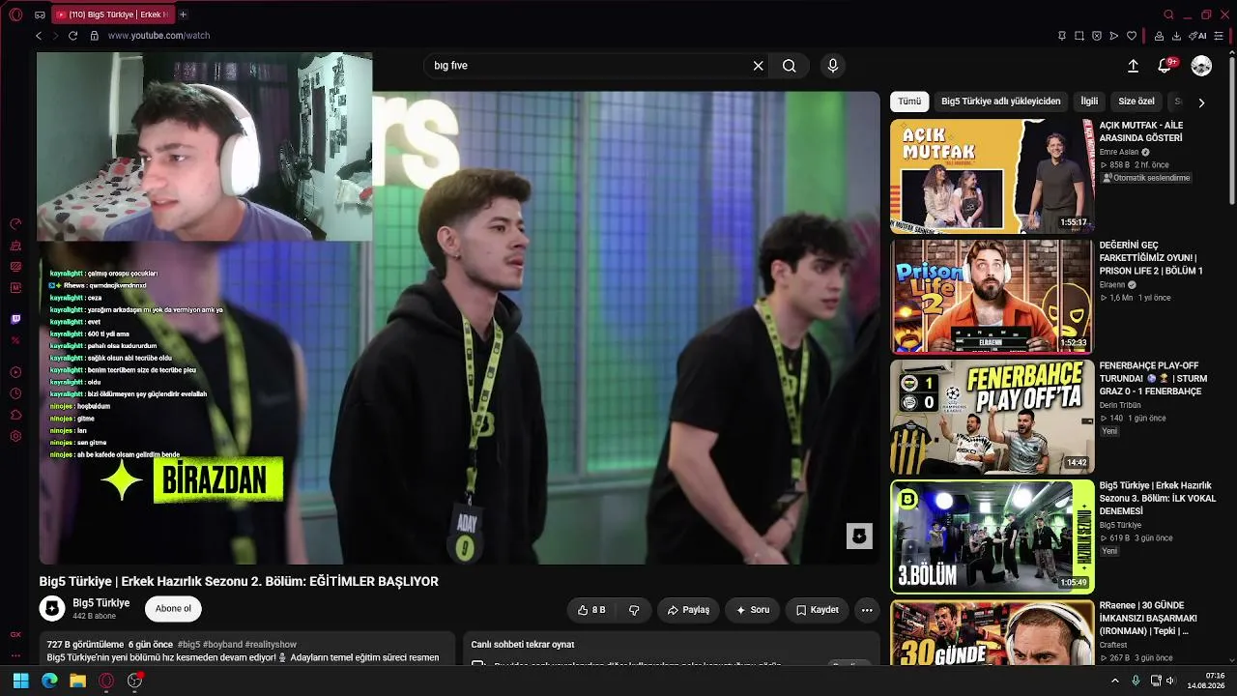1237x696 pixels.
Task: Click the Canlı sohbeti tekrar oynat heading
Action: click(523, 645)
